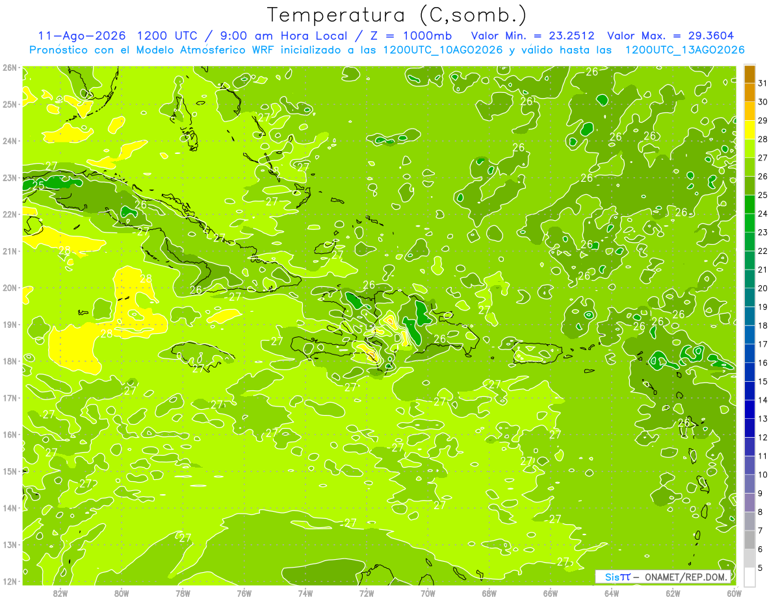Click the date text "11-Ago-2026"

83,36
